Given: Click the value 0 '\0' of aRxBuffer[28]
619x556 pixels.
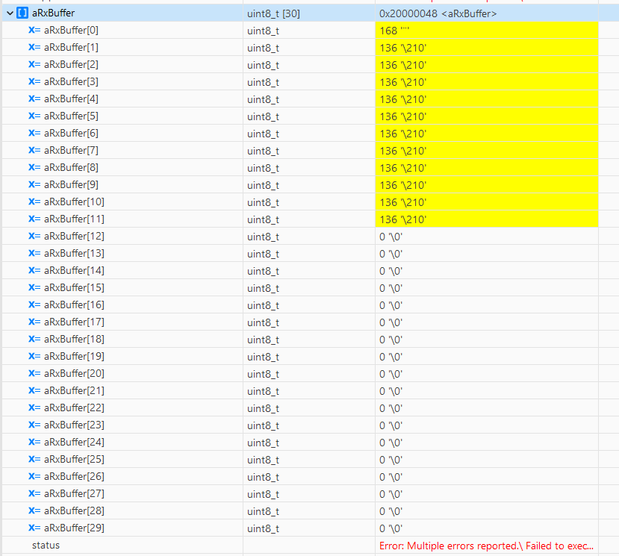Looking at the screenshot, I should pyautogui.click(x=391, y=511).
